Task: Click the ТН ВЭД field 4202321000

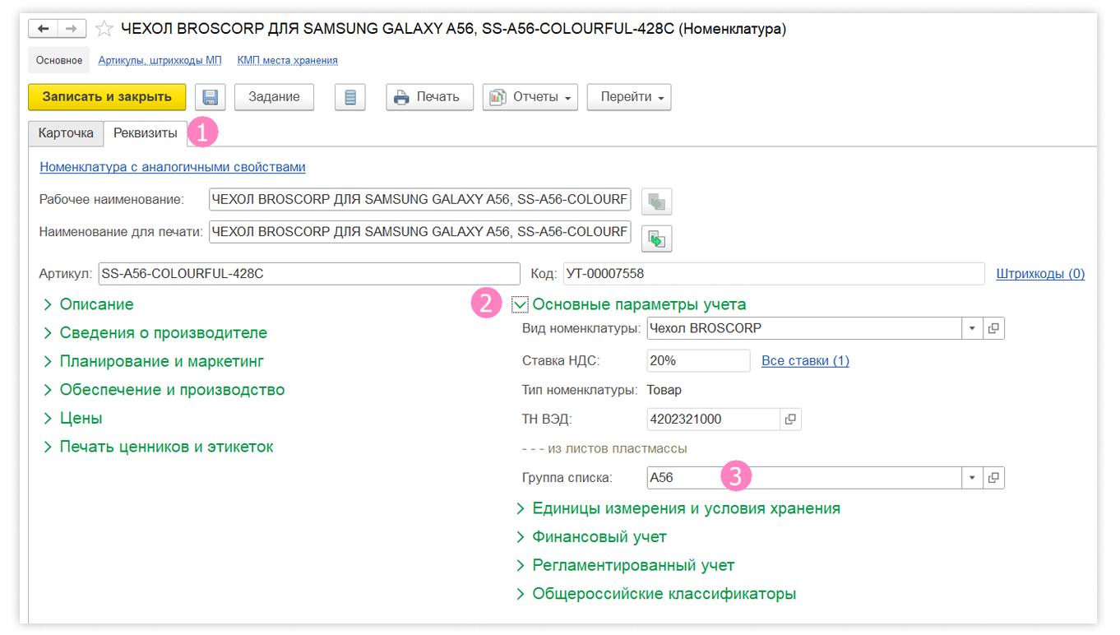Action: click(x=714, y=419)
